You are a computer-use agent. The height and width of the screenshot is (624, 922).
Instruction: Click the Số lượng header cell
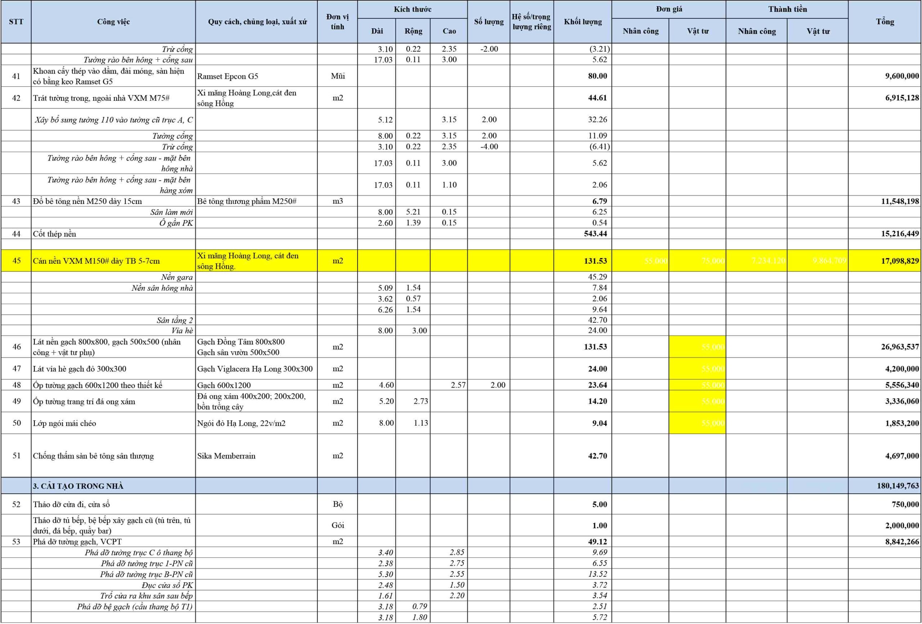pyautogui.click(x=488, y=22)
